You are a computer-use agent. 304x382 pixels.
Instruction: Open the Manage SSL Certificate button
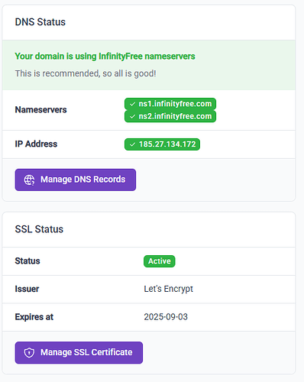(x=79, y=353)
